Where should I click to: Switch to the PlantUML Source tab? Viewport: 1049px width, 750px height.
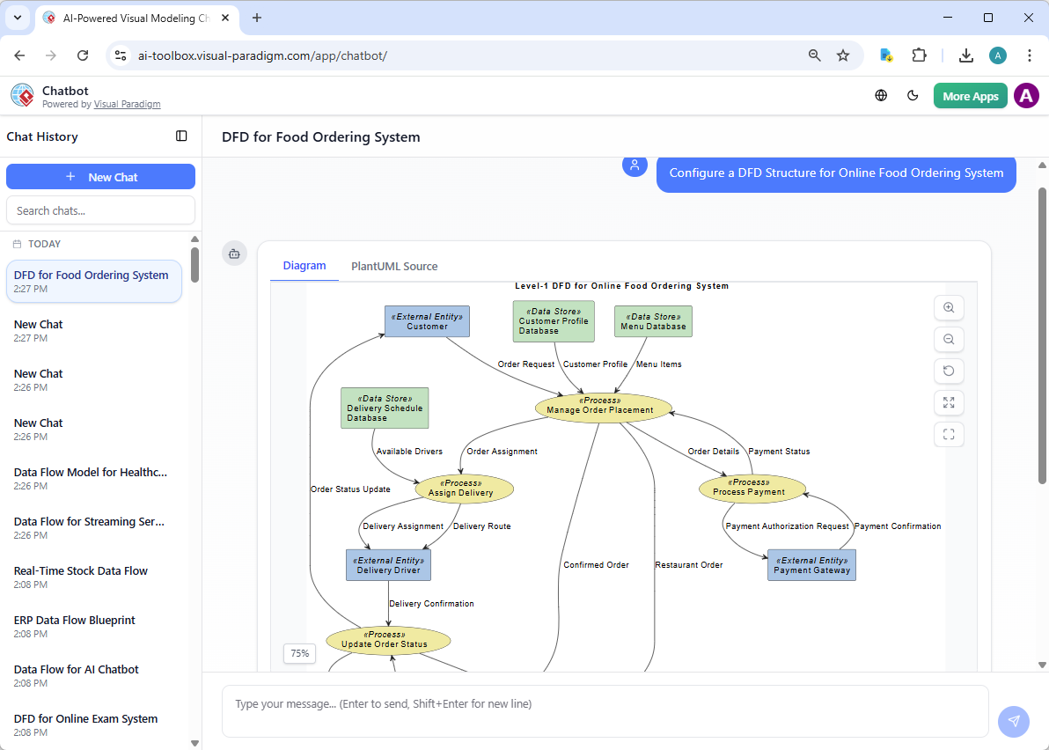coord(394,266)
